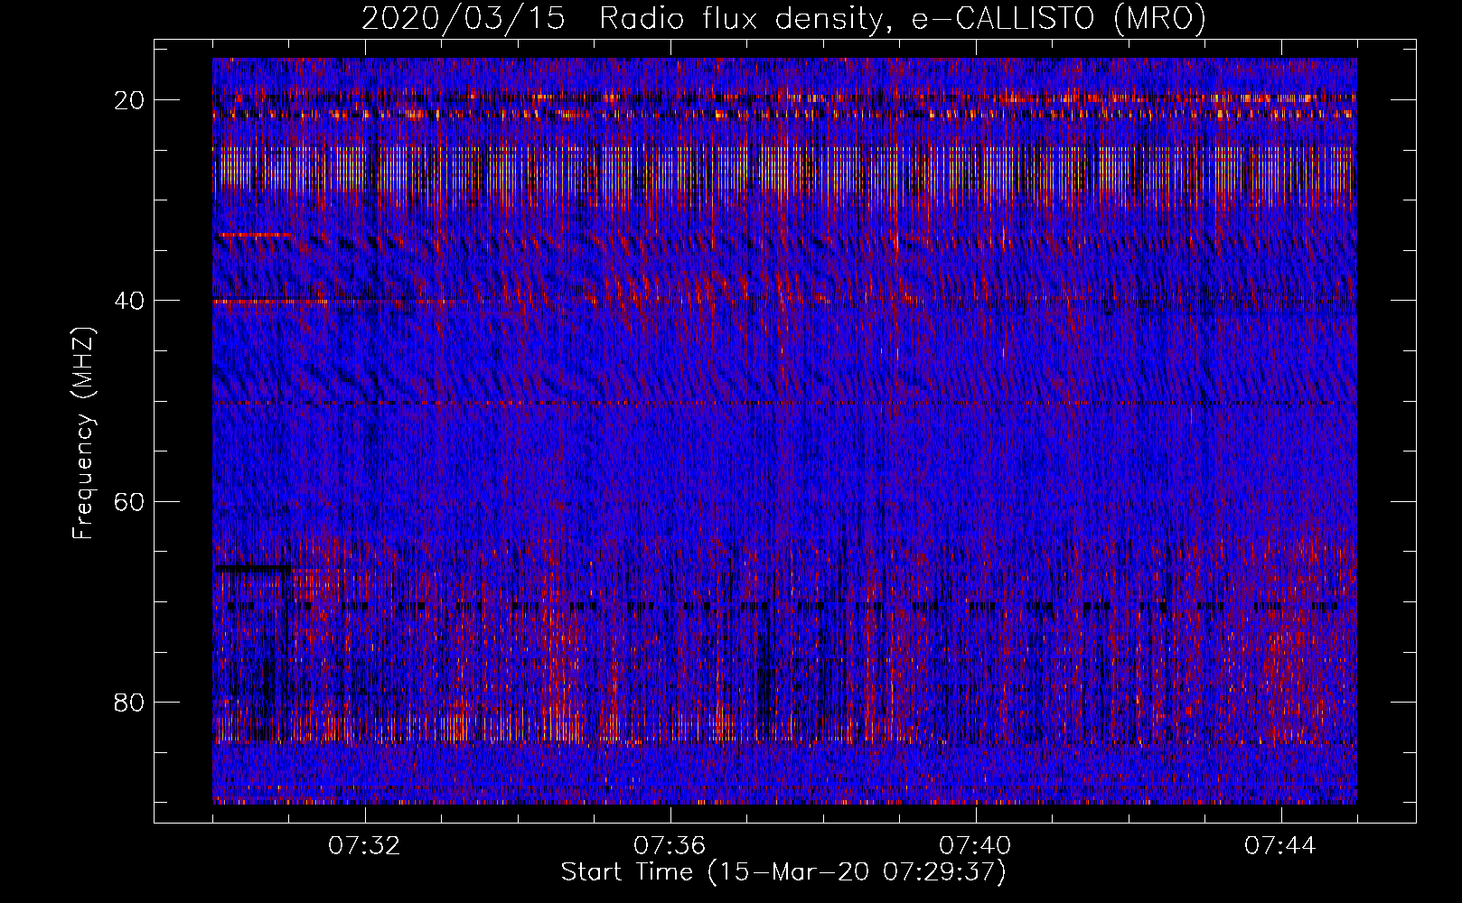The width and height of the screenshot is (1462, 903).
Task: Click the 07:44 time tick label
Action: coord(1280,846)
